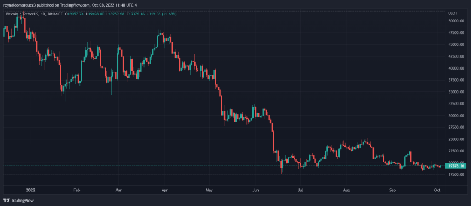The image size is (471, 206).
Task: Click the change value +319.36 (+1.68%)
Action: pos(162,14)
